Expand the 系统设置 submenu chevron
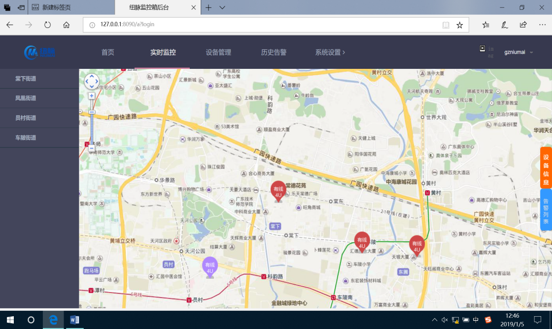The height and width of the screenshot is (329, 552). pos(344,52)
